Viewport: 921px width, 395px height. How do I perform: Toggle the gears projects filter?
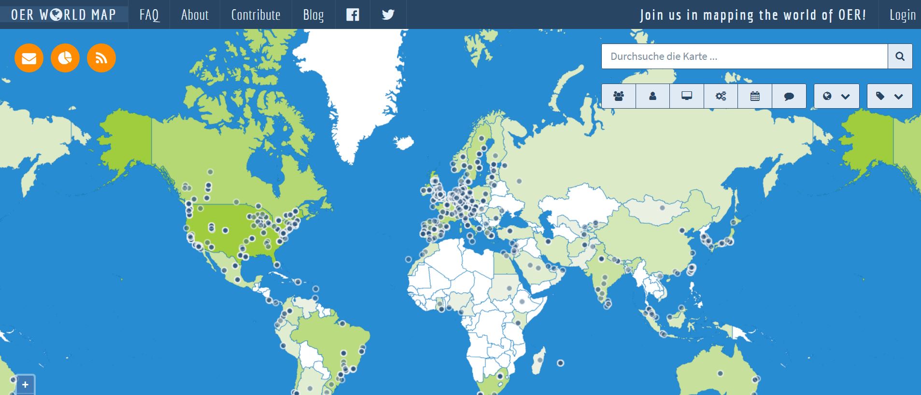[x=721, y=96]
